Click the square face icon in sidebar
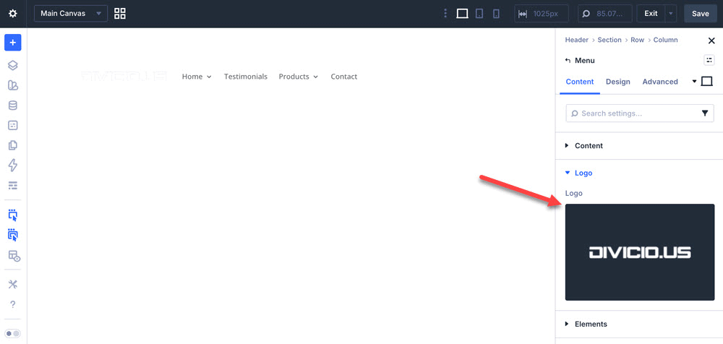This screenshot has width=723, height=344. (x=13, y=126)
